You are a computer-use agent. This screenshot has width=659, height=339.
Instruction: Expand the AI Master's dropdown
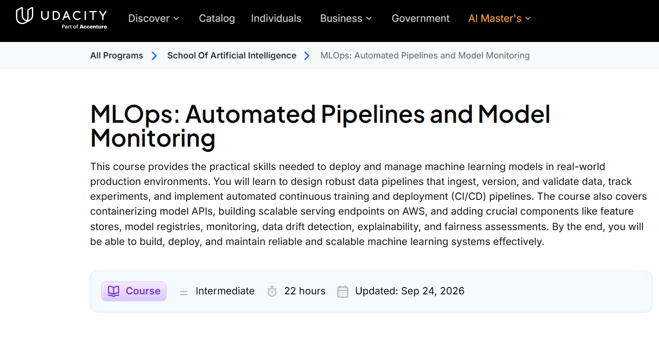pos(499,18)
